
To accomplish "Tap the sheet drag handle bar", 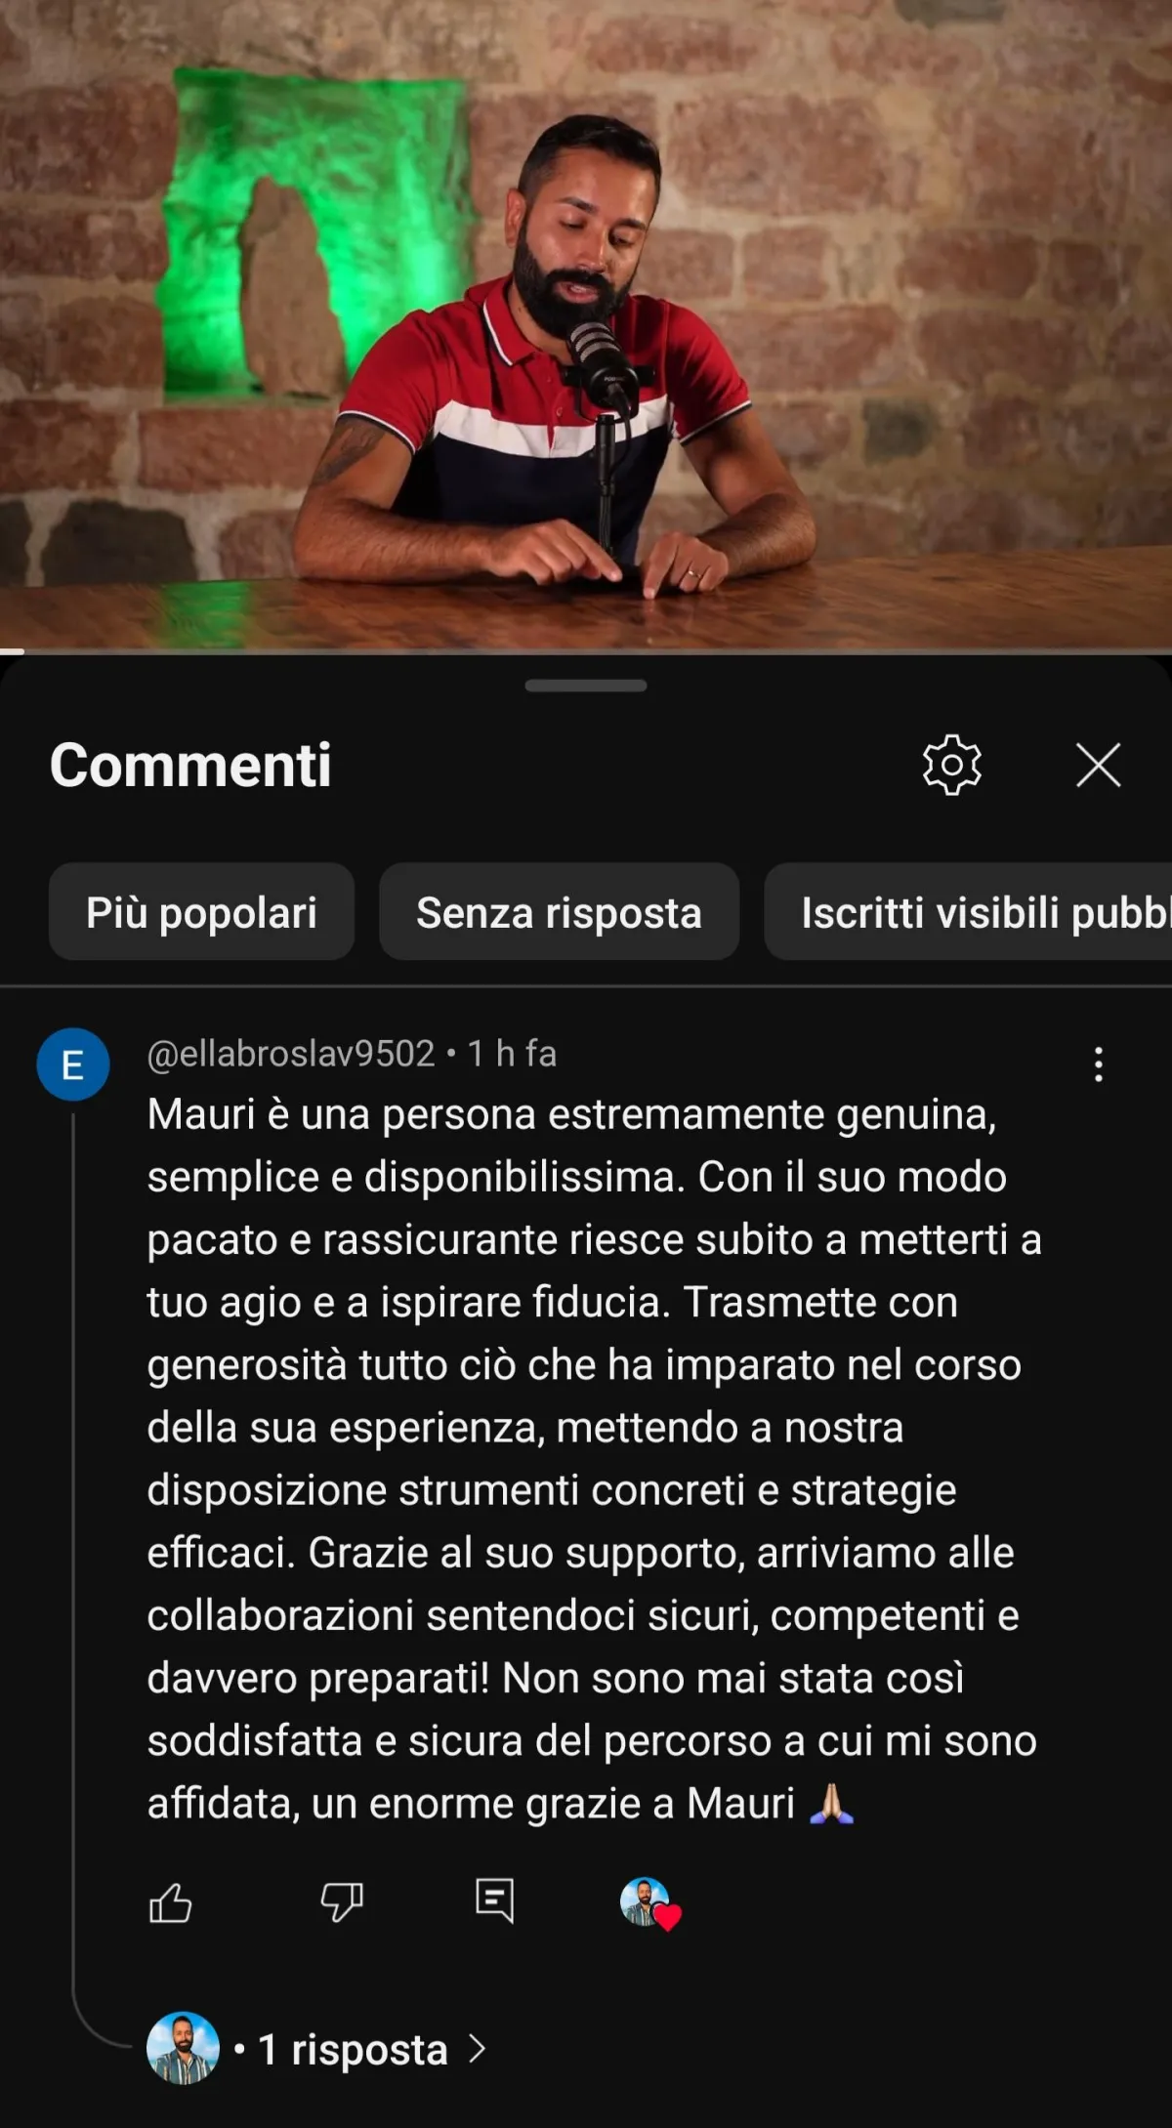I will click(x=586, y=686).
